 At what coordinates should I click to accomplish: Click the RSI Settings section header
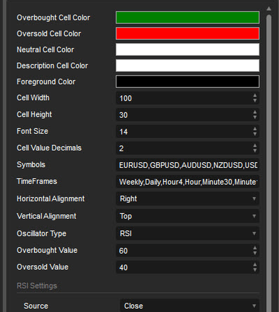click(37, 286)
